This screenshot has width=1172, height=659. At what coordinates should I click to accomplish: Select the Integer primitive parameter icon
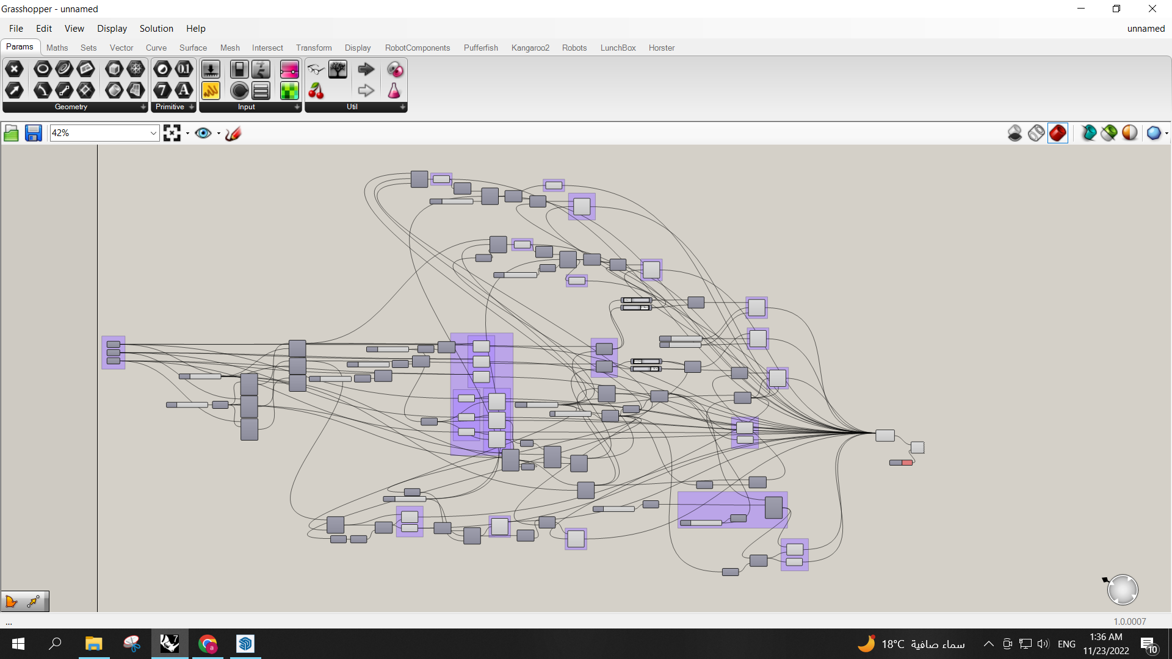pyautogui.click(x=162, y=90)
